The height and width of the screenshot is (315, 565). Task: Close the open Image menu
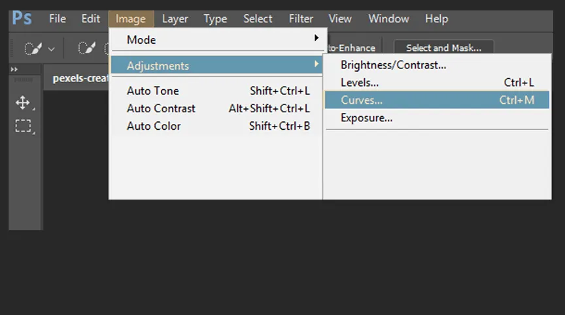131,19
